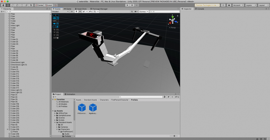Open the Account dropdown
This screenshot has width=270, height=140.
tap(238, 5)
